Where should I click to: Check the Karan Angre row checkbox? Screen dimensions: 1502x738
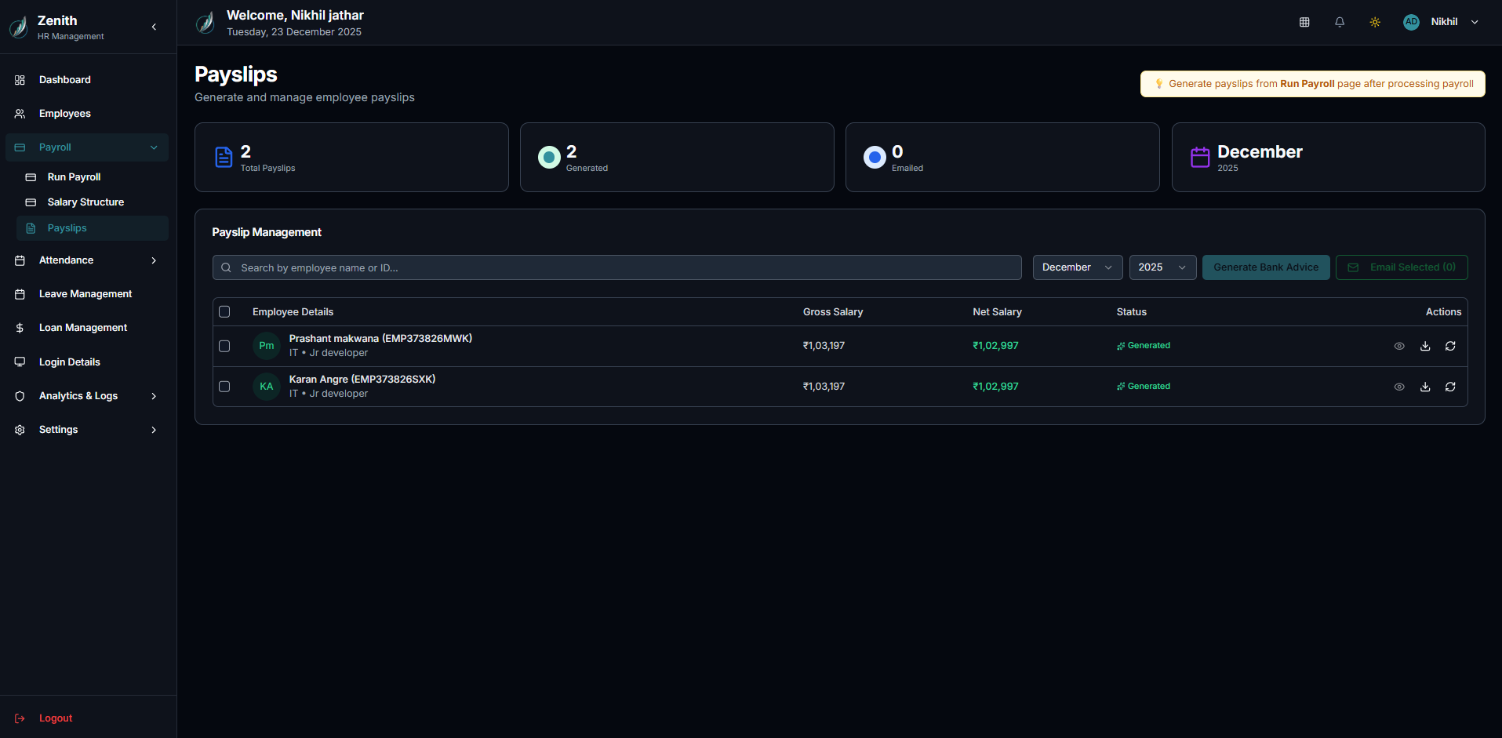[x=224, y=387]
